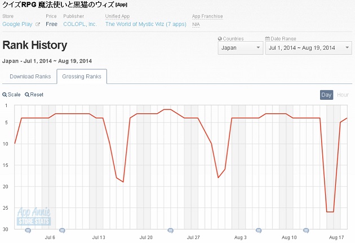Click the Google Play store link
Screen dimensions: 355x243
tap(17, 24)
